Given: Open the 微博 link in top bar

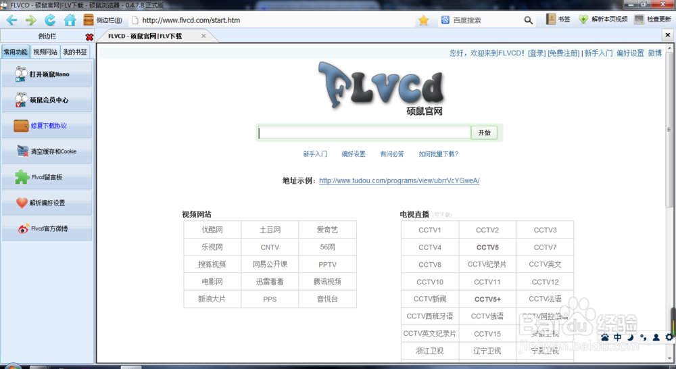Looking at the screenshot, I should 654,53.
